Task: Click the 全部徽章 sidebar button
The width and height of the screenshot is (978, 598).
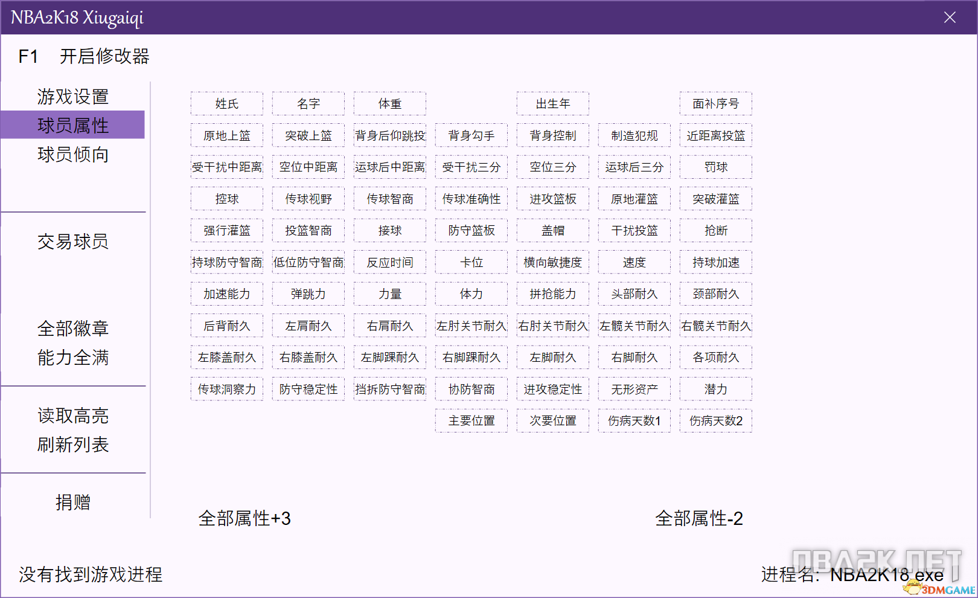Action: coord(73,329)
